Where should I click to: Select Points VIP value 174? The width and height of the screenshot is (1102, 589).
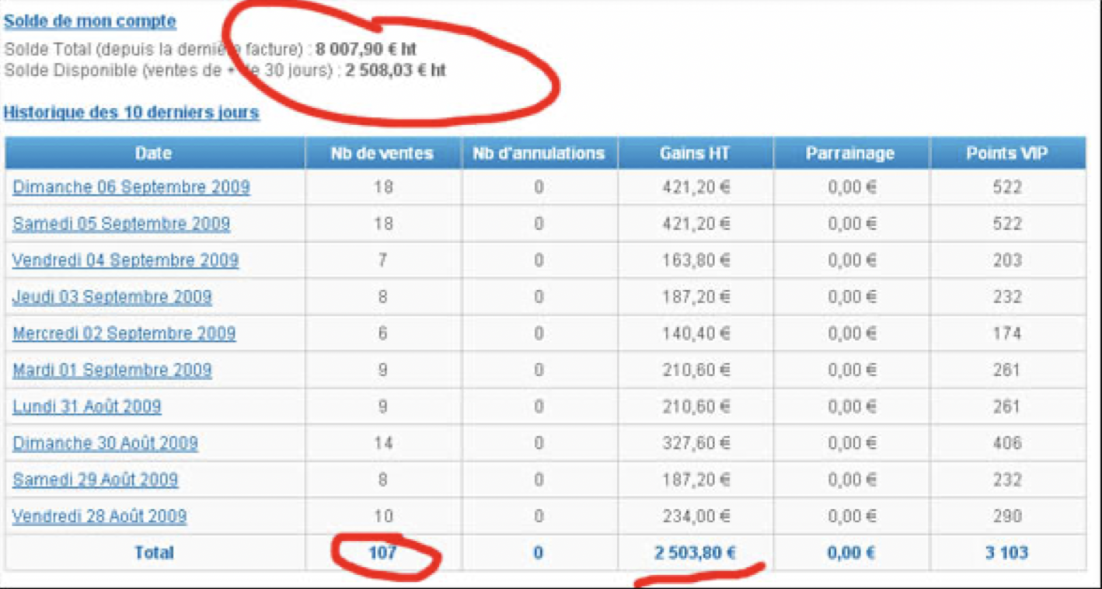pyautogui.click(x=1007, y=333)
